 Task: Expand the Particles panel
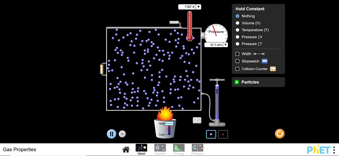click(x=237, y=82)
